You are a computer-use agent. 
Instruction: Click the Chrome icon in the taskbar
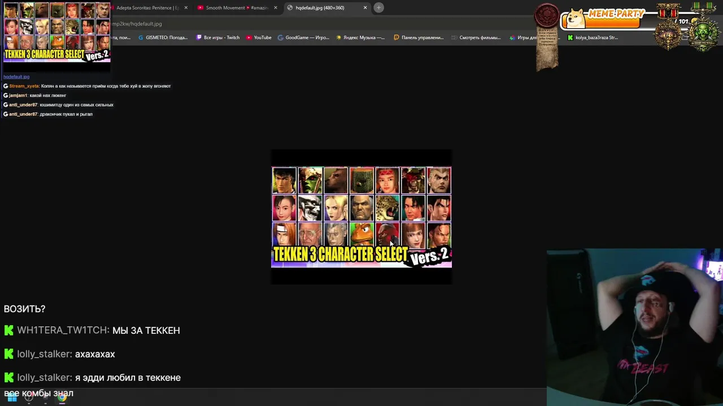pos(62,398)
